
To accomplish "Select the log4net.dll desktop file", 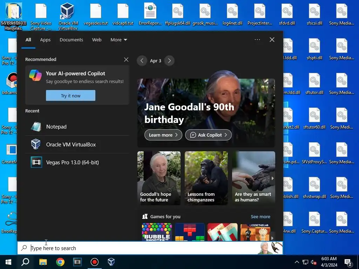I will pos(232,14).
